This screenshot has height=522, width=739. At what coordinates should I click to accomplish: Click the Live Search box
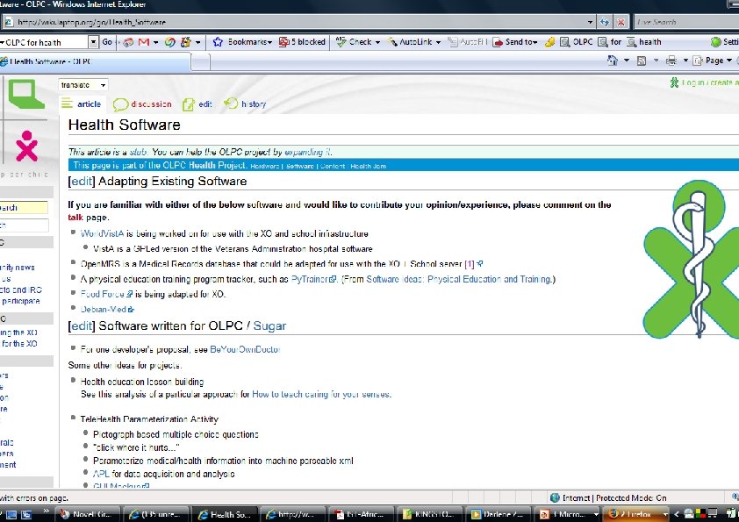coord(685,22)
